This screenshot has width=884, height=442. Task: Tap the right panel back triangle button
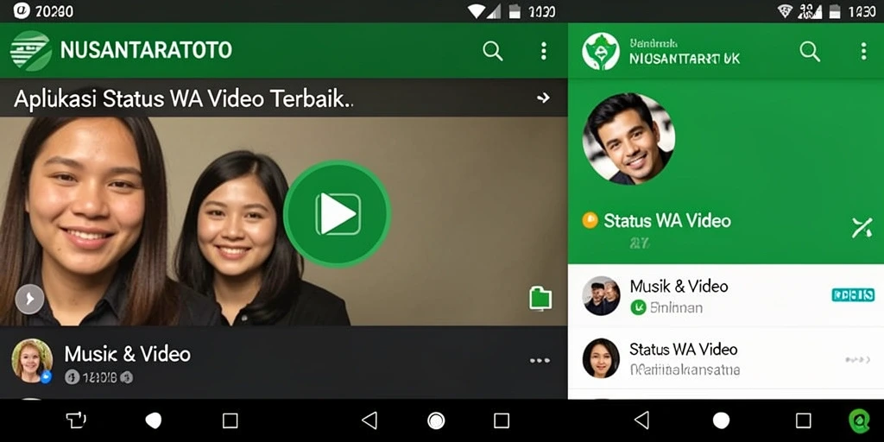point(641,420)
